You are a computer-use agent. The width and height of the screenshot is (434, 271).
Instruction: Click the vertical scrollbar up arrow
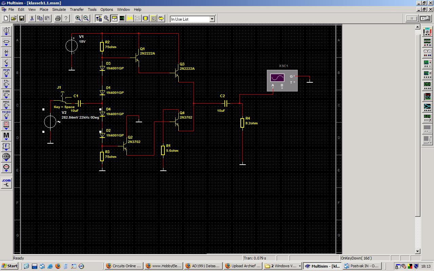coord(418,27)
